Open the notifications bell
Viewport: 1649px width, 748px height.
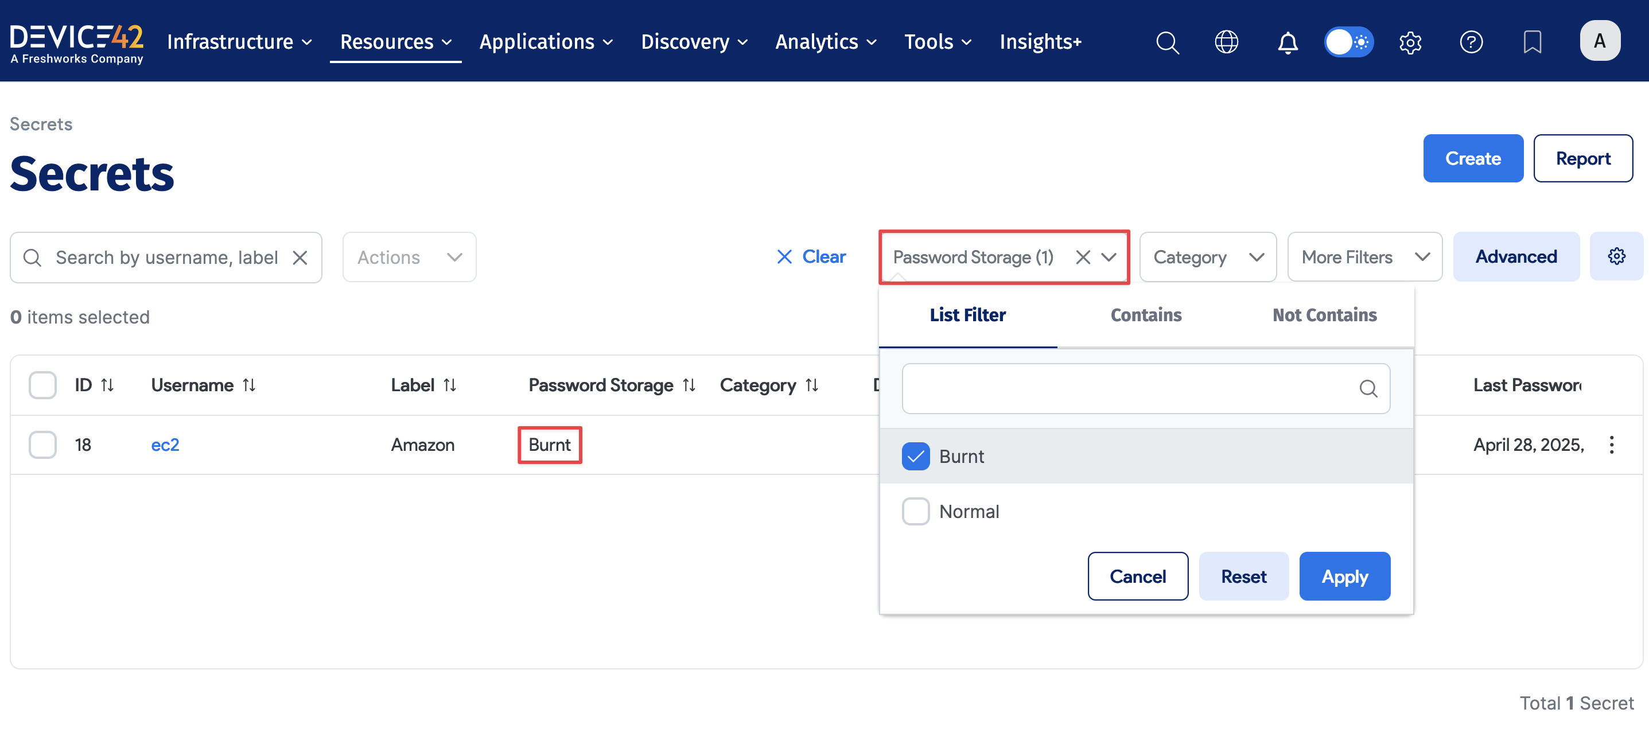pos(1288,42)
